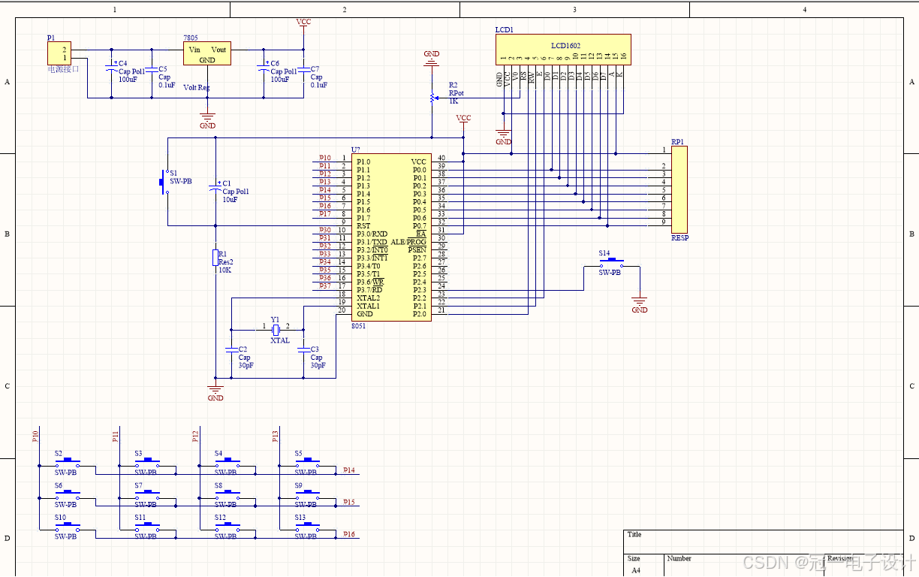Click the P2.0 pin label on U7
This screenshot has height=577, width=919.
click(419, 314)
